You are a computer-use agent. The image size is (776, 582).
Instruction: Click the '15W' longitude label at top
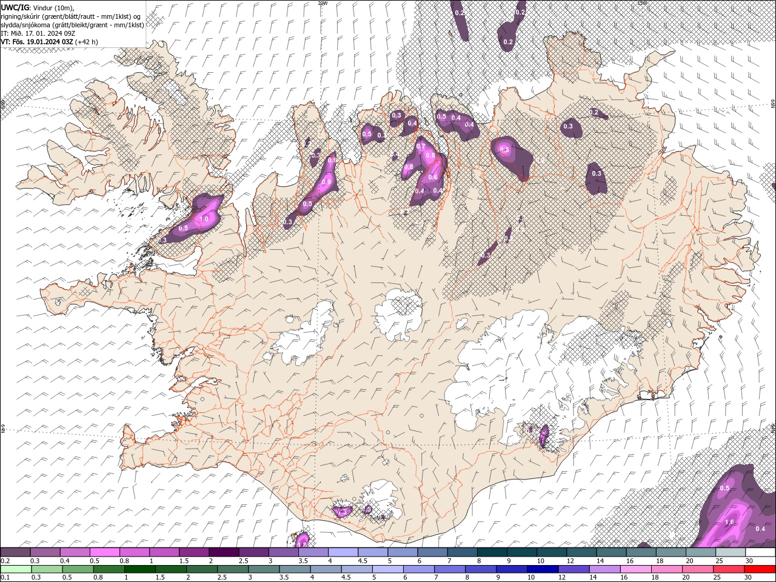[x=643, y=3]
